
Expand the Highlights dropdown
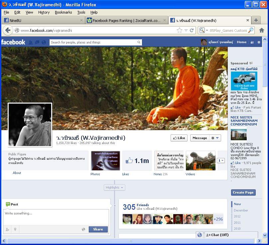click(114, 188)
